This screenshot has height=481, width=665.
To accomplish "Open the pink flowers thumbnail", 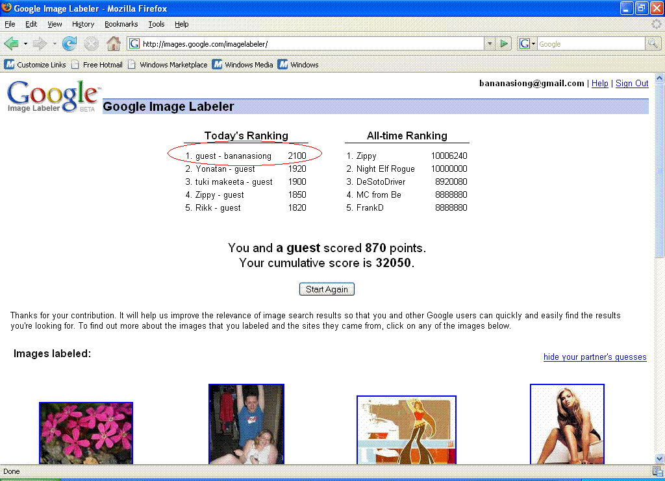I will point(86,433).
